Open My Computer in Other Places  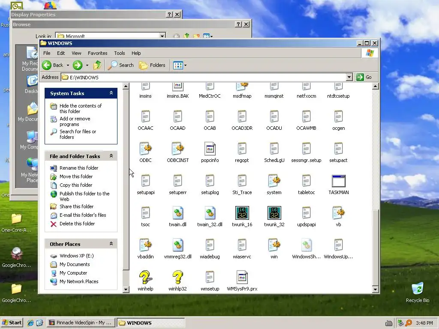click(x=73, y=273)
